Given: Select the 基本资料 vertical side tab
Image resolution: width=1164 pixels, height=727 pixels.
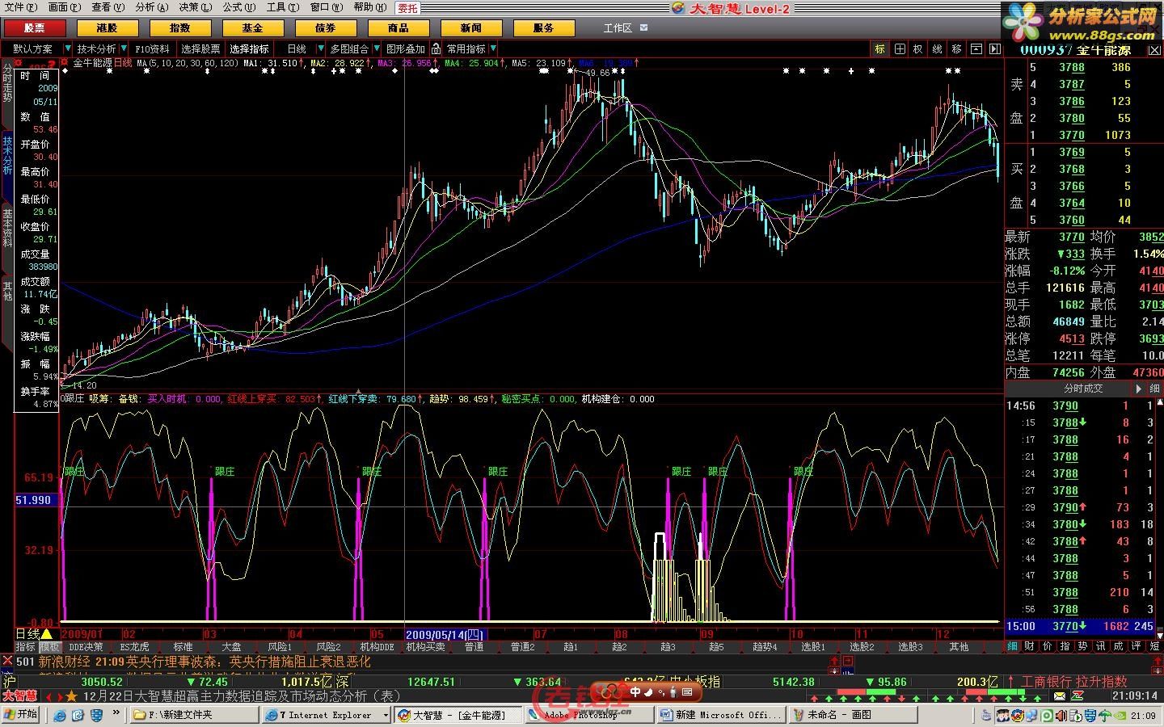Looking at the screenshot, I should pos(7,229).
